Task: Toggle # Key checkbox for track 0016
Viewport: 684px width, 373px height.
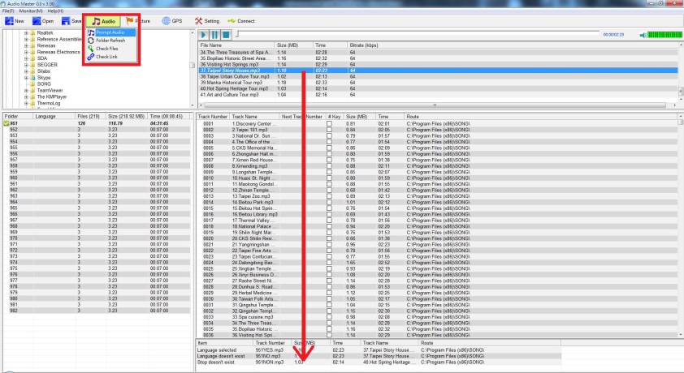Action: point(329,214)
